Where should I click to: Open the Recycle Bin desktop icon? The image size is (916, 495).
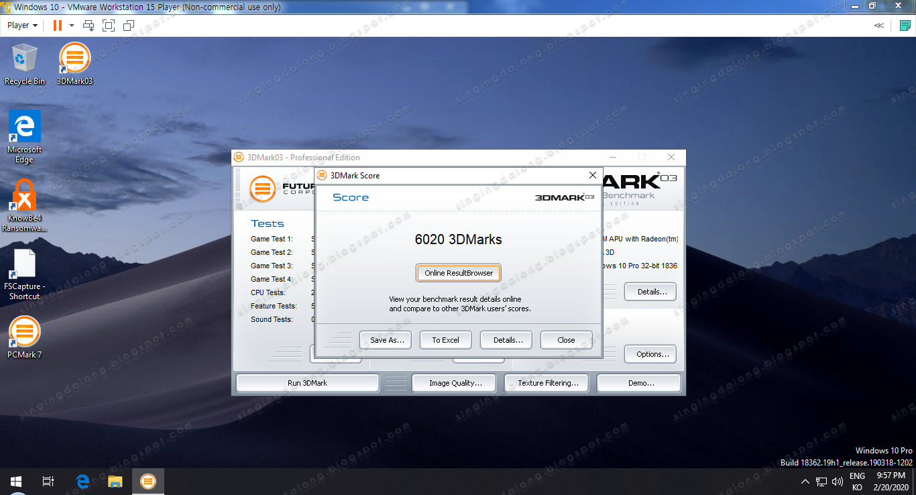(25, 64)
